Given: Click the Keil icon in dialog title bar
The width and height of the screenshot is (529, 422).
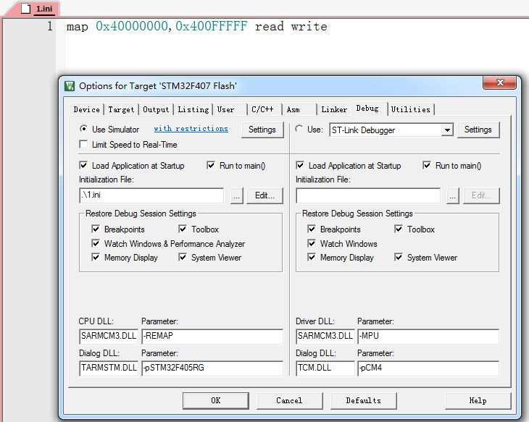Looking at the screenshot, I should pyautogui.click(x=70, y=86).
